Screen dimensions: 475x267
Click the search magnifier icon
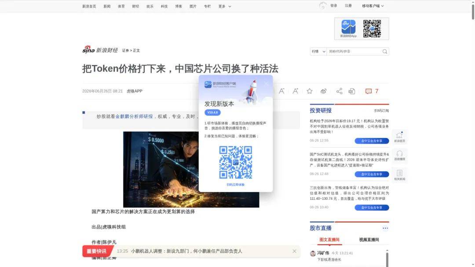click(x=385, y=51)
